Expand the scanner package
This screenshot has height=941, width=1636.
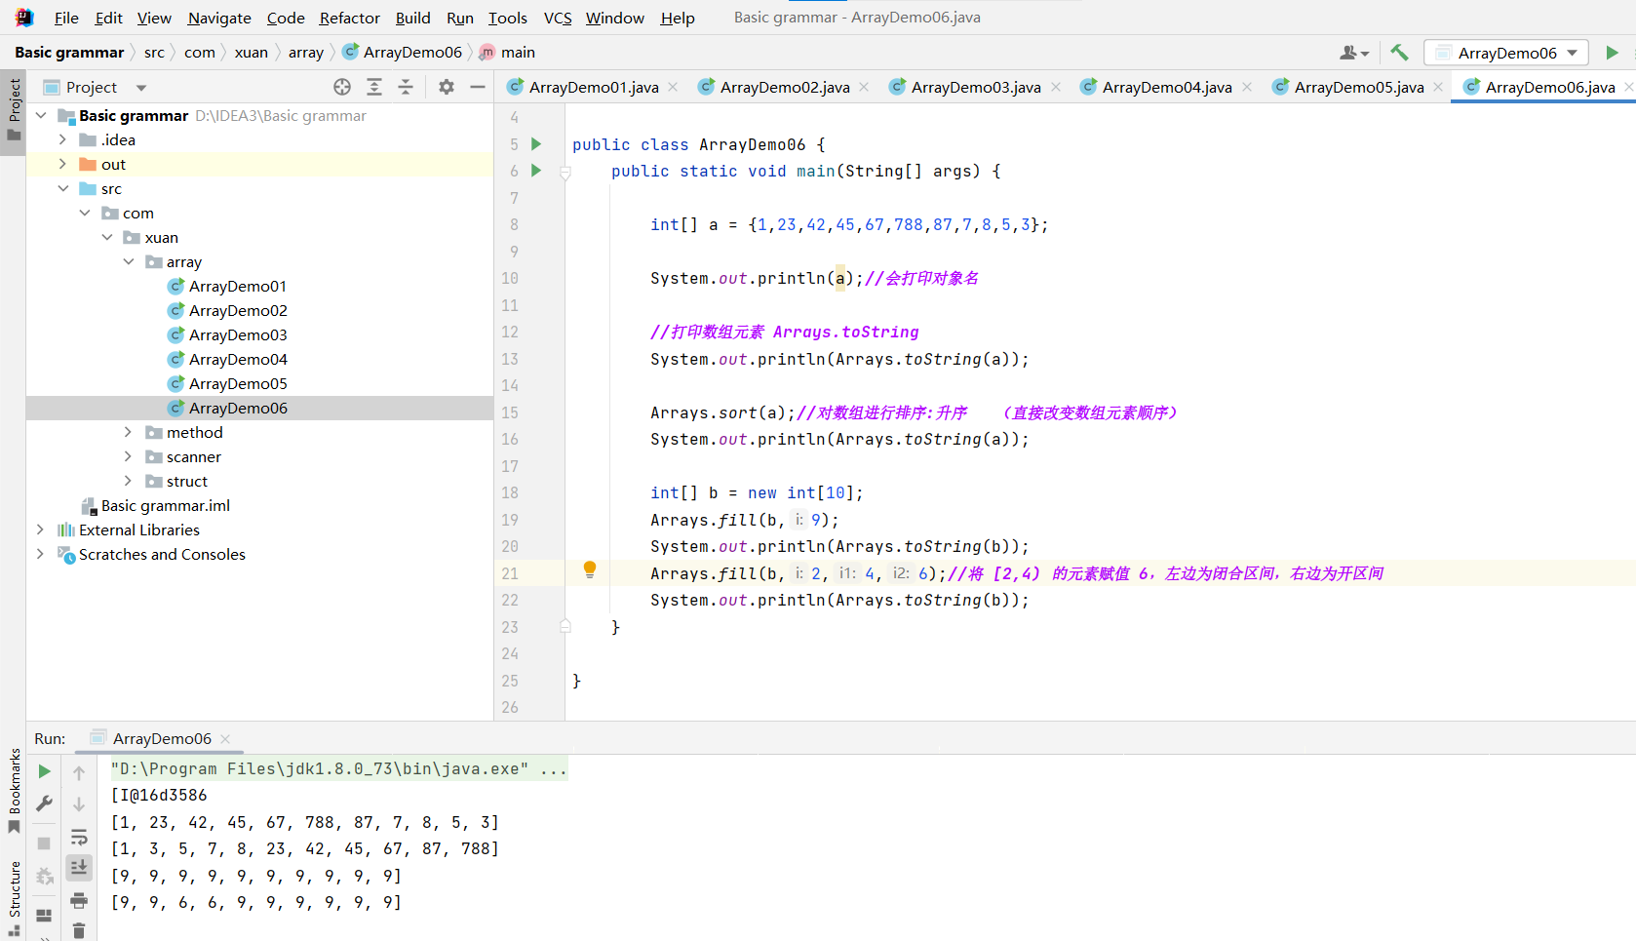[x=128, y=456]
